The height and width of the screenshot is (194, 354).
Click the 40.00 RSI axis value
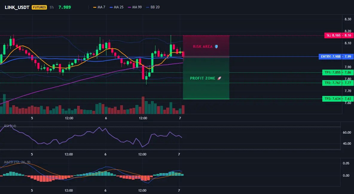347,143
